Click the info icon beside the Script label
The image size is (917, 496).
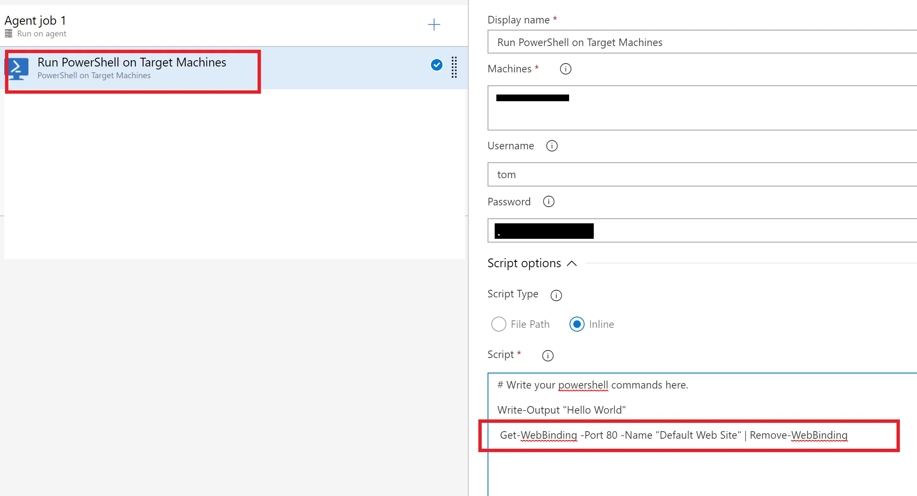click(x=547, y=355)
